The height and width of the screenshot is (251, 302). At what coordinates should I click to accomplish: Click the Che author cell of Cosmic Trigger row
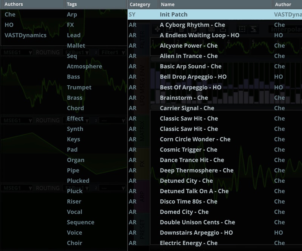pyautogui.click(x=279, y=150)
